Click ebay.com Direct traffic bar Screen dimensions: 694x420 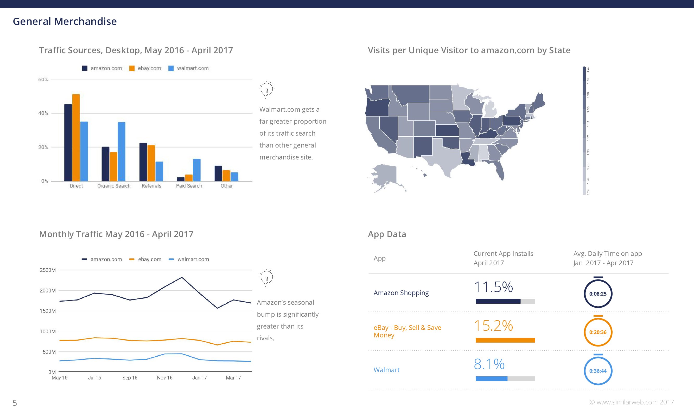76,137
